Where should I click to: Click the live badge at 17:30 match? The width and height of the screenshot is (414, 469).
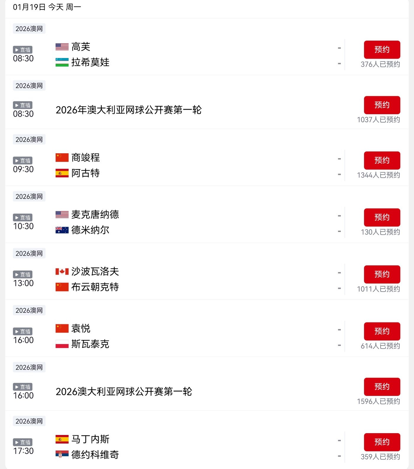[23, 442]
